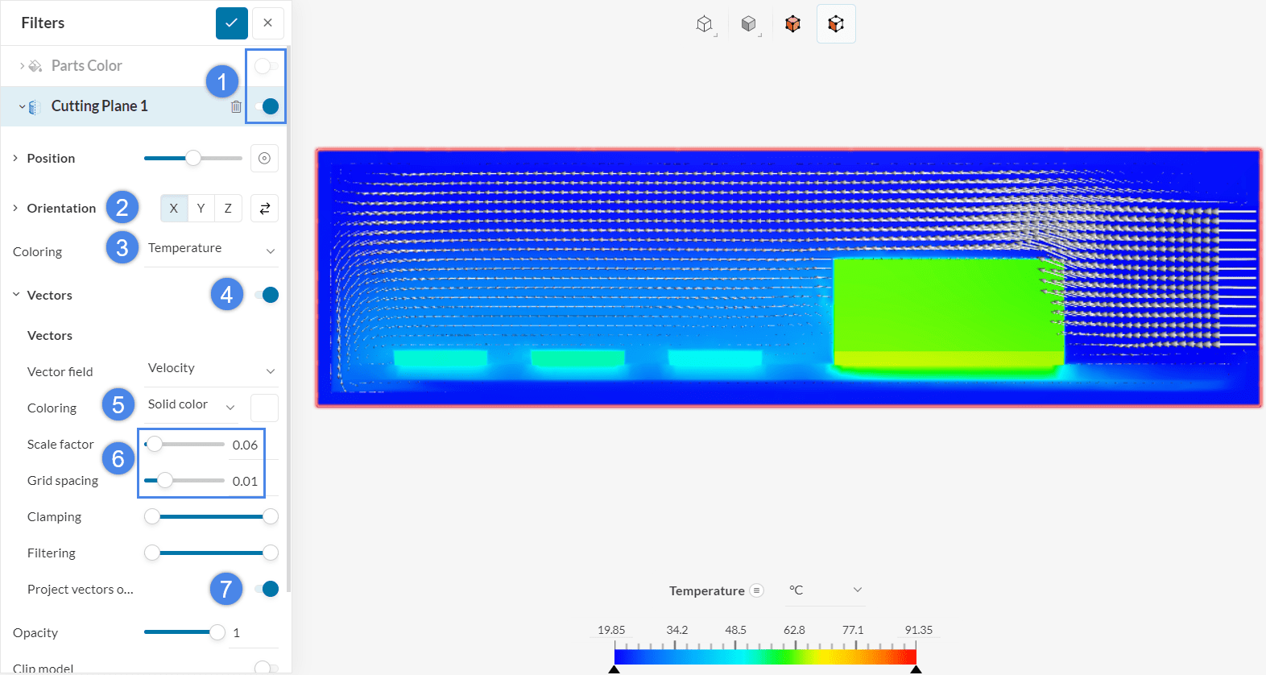
Task: Select the wireframe cube render mode icon
Action: click(x=705, y=24)
